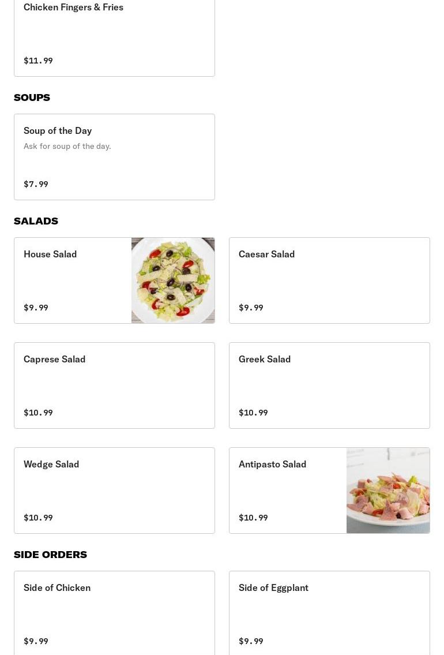This screenshot has width=444, height=655.
Task: Click the "Ask for soup of the day" description
Action: point(67,146)
